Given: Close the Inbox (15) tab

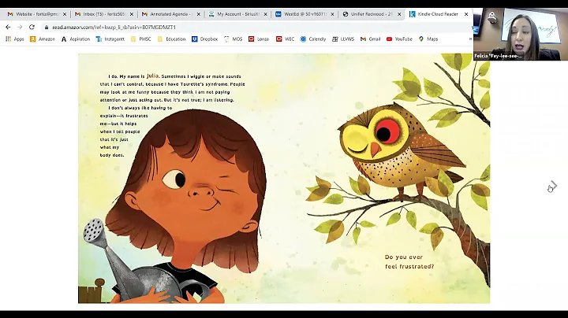Looking at the screenshot, I should click(132, 14).
